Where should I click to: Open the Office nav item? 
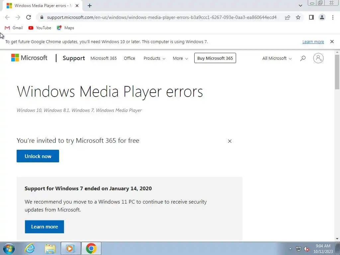(129, 58)
